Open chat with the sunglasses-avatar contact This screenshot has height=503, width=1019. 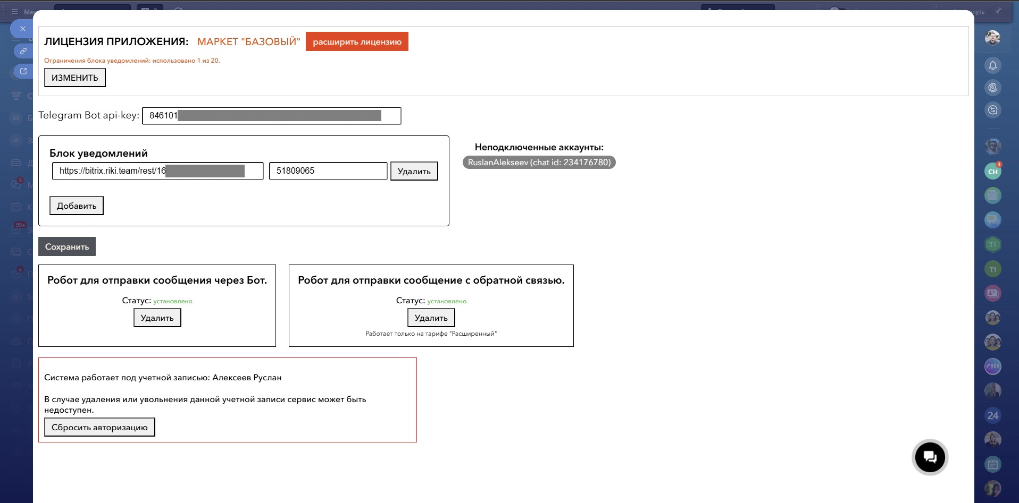992,146
